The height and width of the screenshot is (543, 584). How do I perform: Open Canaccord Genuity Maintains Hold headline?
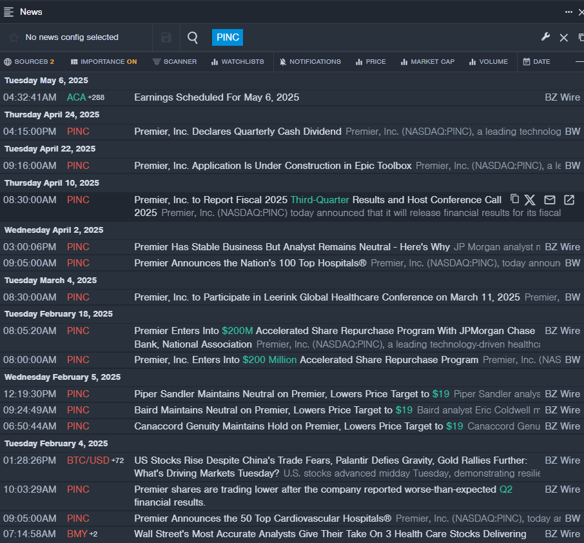coord(298,426)
